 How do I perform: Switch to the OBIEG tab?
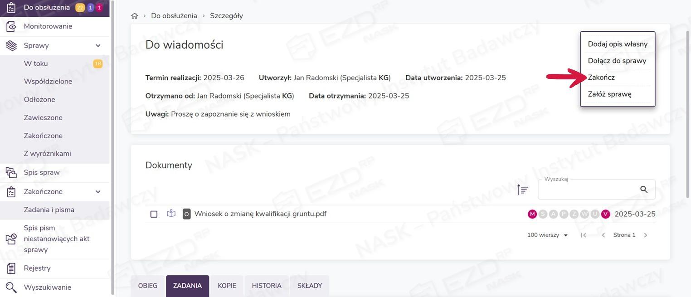[x=148, y=286]
